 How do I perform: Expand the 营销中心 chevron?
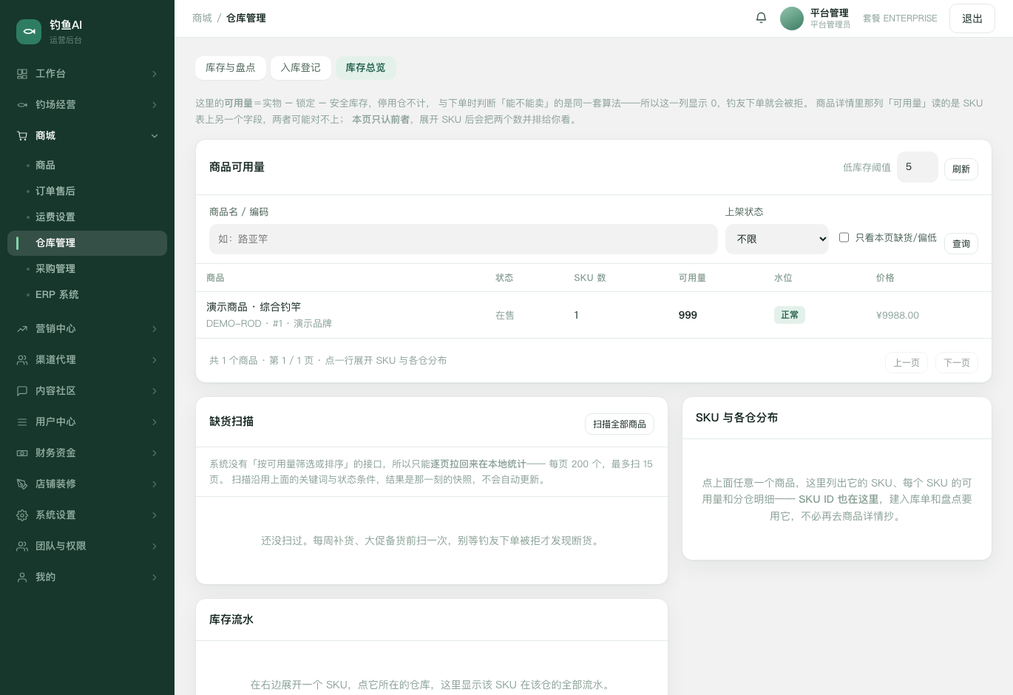click(x=155, y=329)
